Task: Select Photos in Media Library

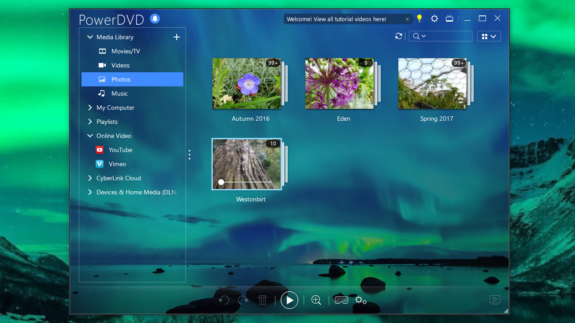Action: pos(132,79)
